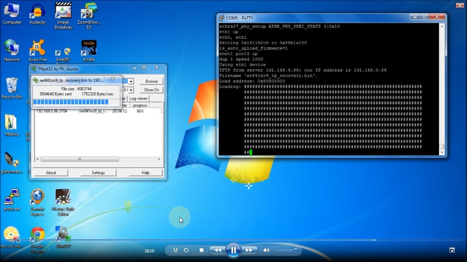Image resolution: width=467 pixels, height=262 pixels.
Task: Exit full screen mode in the media player
Action: click(452, 250)
